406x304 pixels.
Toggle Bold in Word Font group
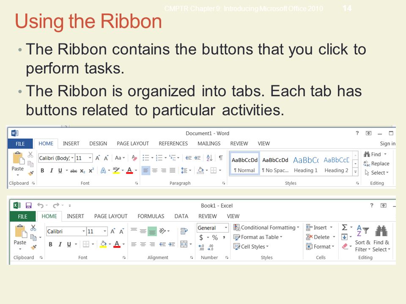point(42,171)
